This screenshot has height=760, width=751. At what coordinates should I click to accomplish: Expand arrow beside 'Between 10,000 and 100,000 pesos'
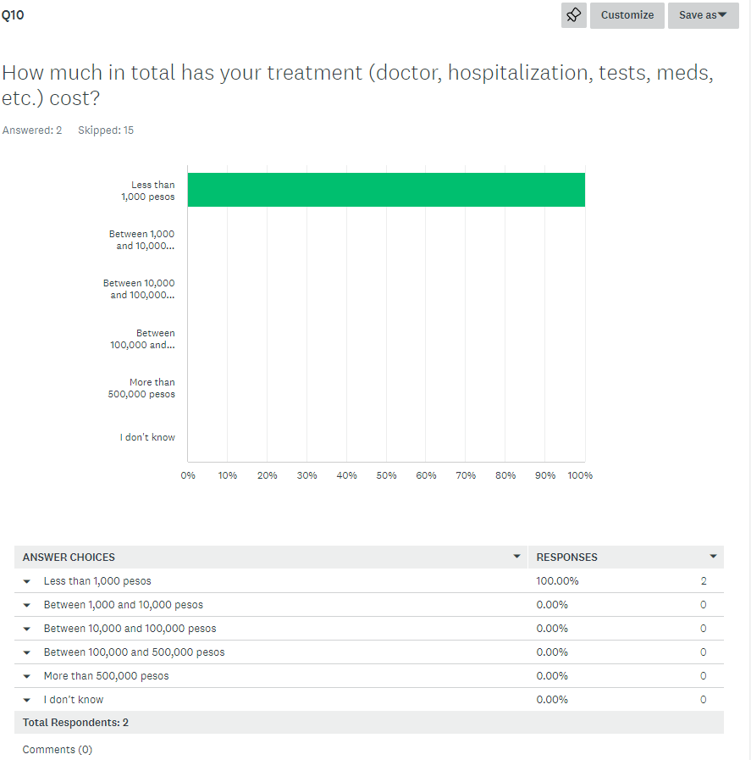point(27,629)
